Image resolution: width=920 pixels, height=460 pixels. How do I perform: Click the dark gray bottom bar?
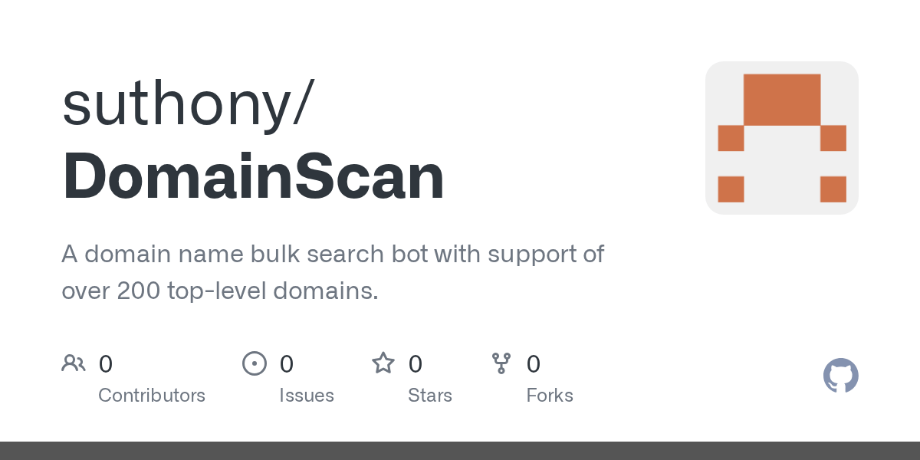(460, 451)
